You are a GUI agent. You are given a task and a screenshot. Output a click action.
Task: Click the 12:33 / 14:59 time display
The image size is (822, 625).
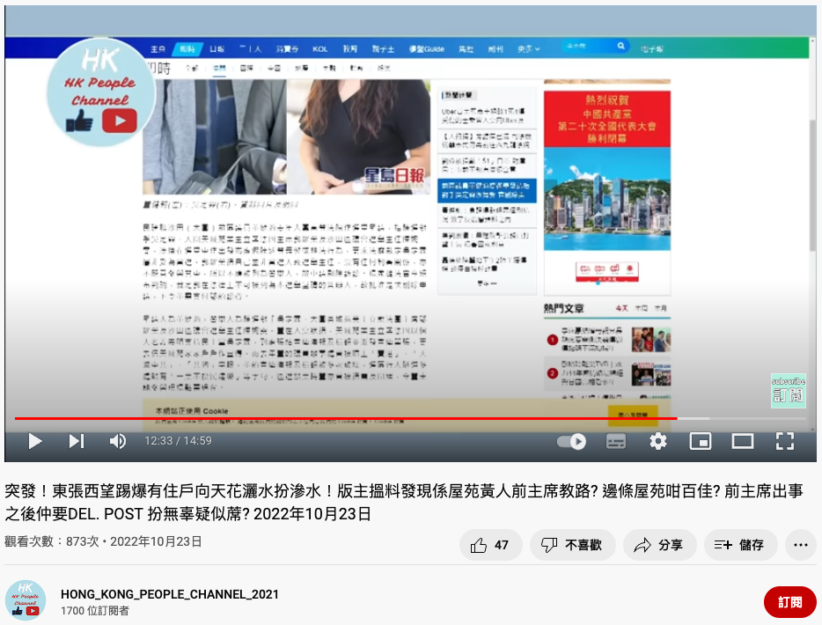click(x=178, y=441)
